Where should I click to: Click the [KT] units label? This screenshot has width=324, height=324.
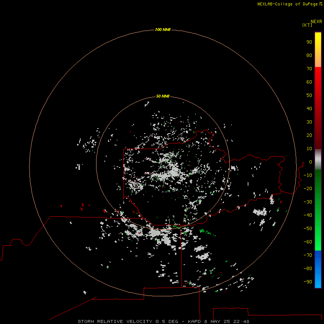tap(307, 25)
